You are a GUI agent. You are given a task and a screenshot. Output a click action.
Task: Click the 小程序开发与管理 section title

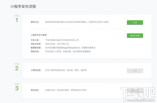click(x=39, y=35)
